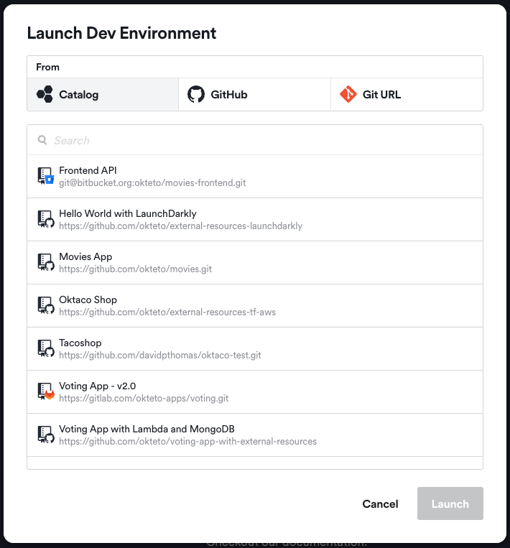510x548 pixels.
Task: Select Voting App - v2.0 entry
Action: (x=255, y=391)
